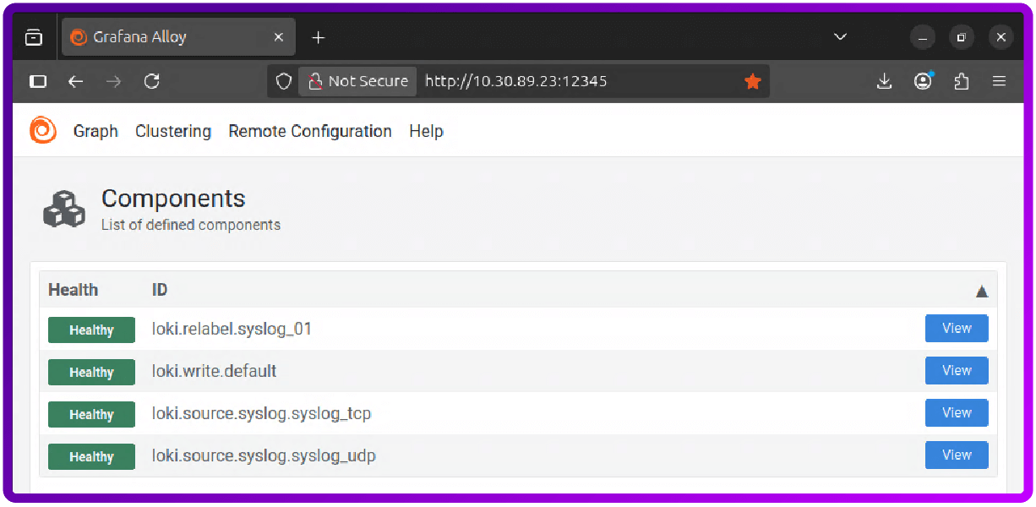Select Clustering in the navigation bar
The width and height of the screenshot is (1036, 507).
[x=172, y=131]
